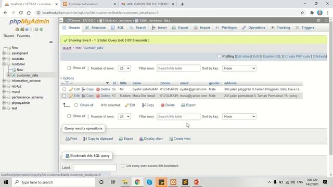Image resolution: width=333 pixels, height=187 pixels.
Task: Click the Explain SQL link
Action: [x=272, y=57]
